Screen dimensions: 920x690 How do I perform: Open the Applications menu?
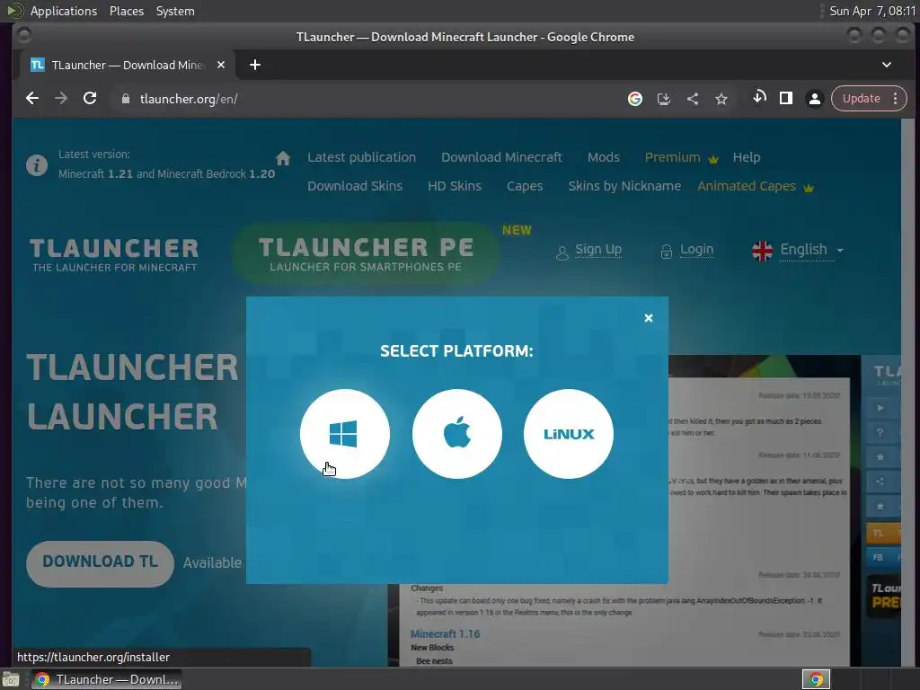tap(64, 11)
